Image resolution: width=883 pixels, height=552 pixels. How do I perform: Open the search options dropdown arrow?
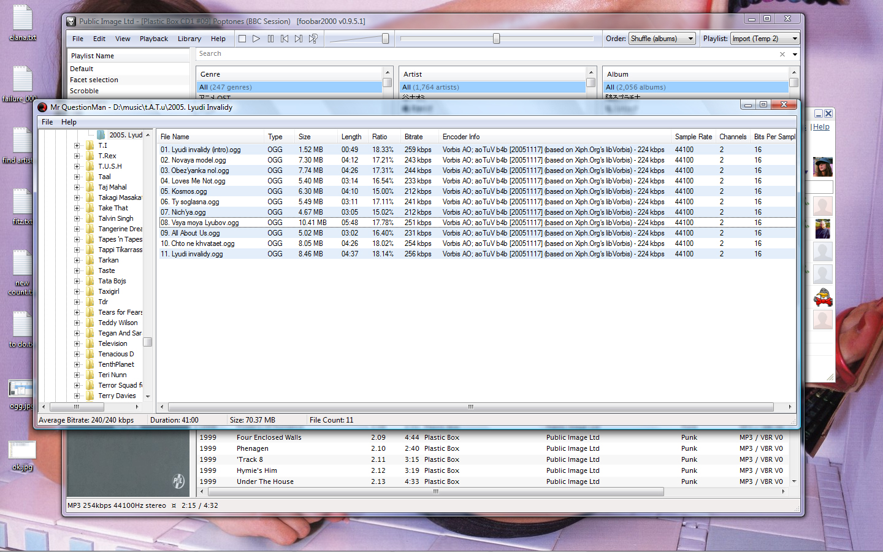795,55
